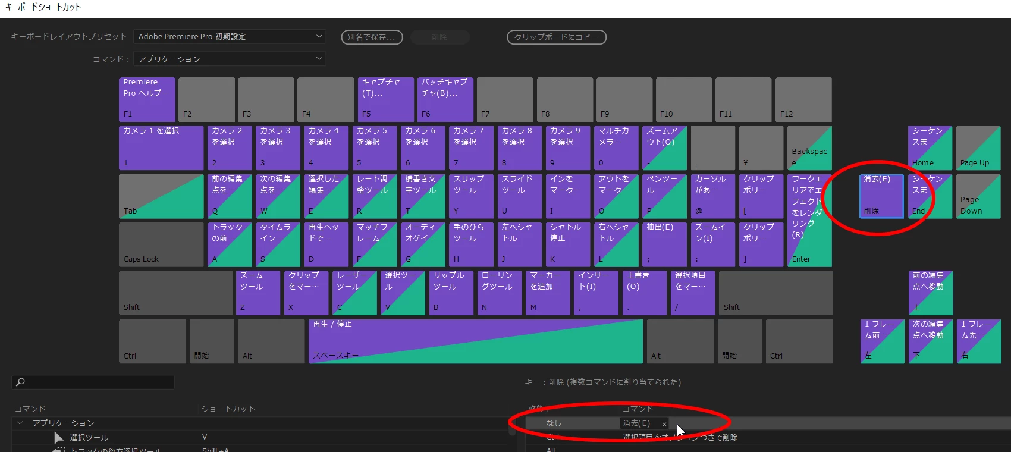1011x452 pixels.
Task: Click inside the shortcut search field
Action: (93, 382)
